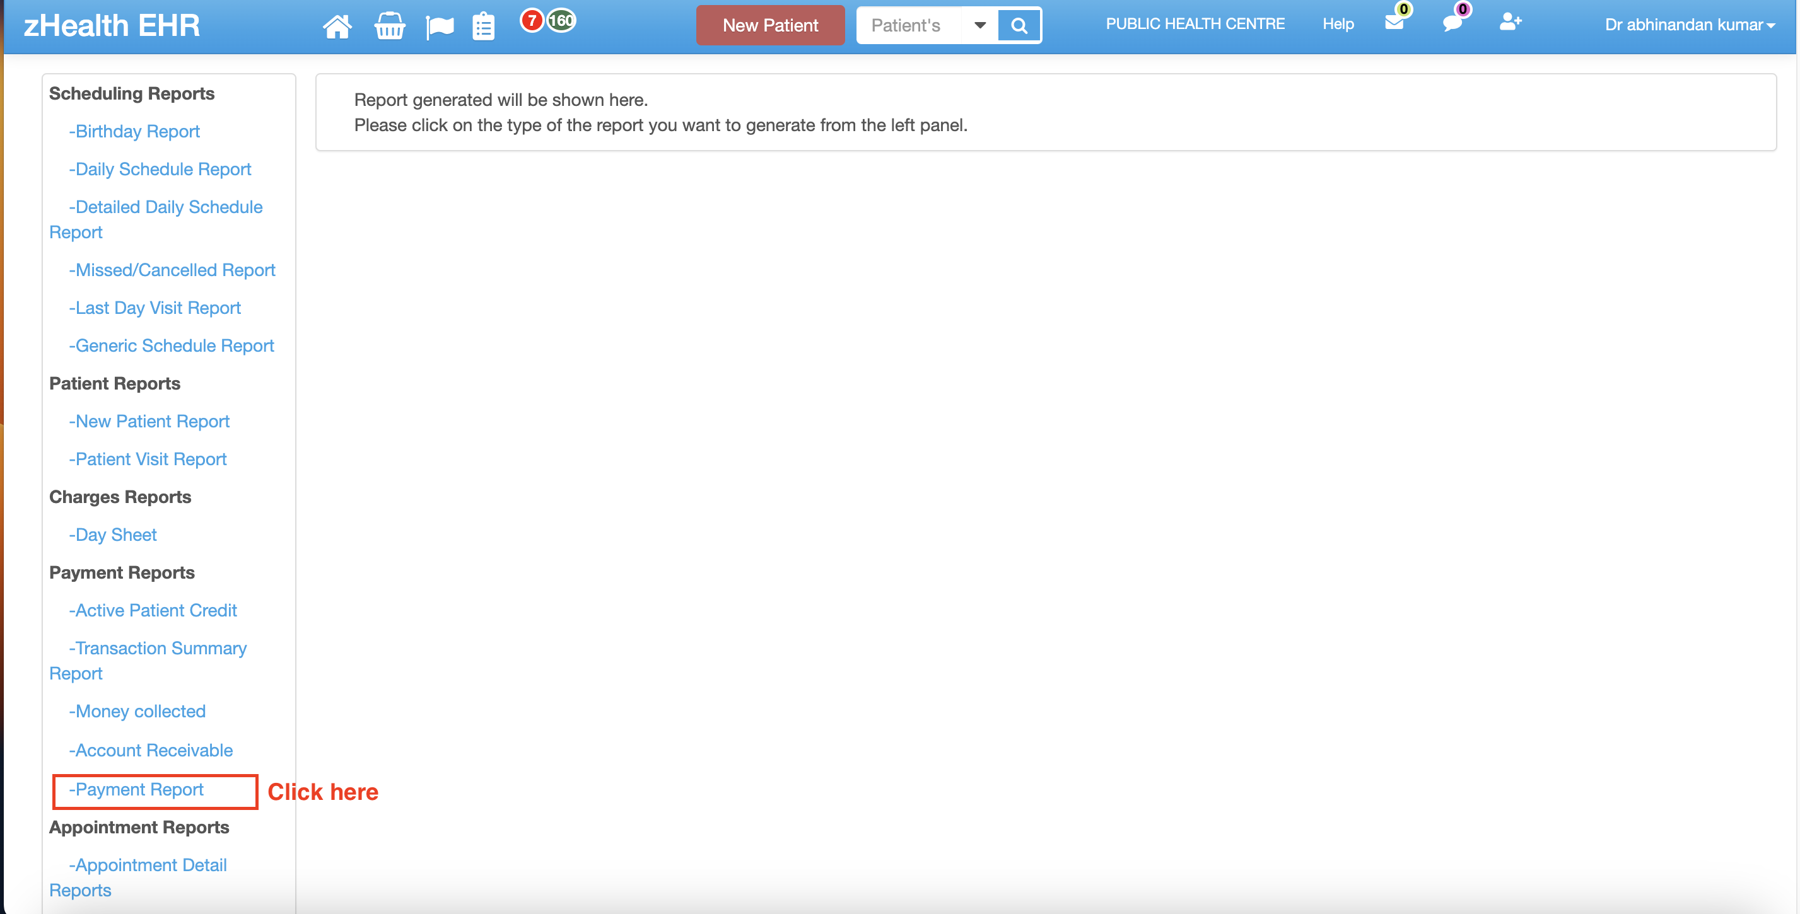Image resolution: width=1800 pixels, height=914 pixels.
Task: Open Patient Visit Report
Action: pyautogui.click(x=148, y=459)
